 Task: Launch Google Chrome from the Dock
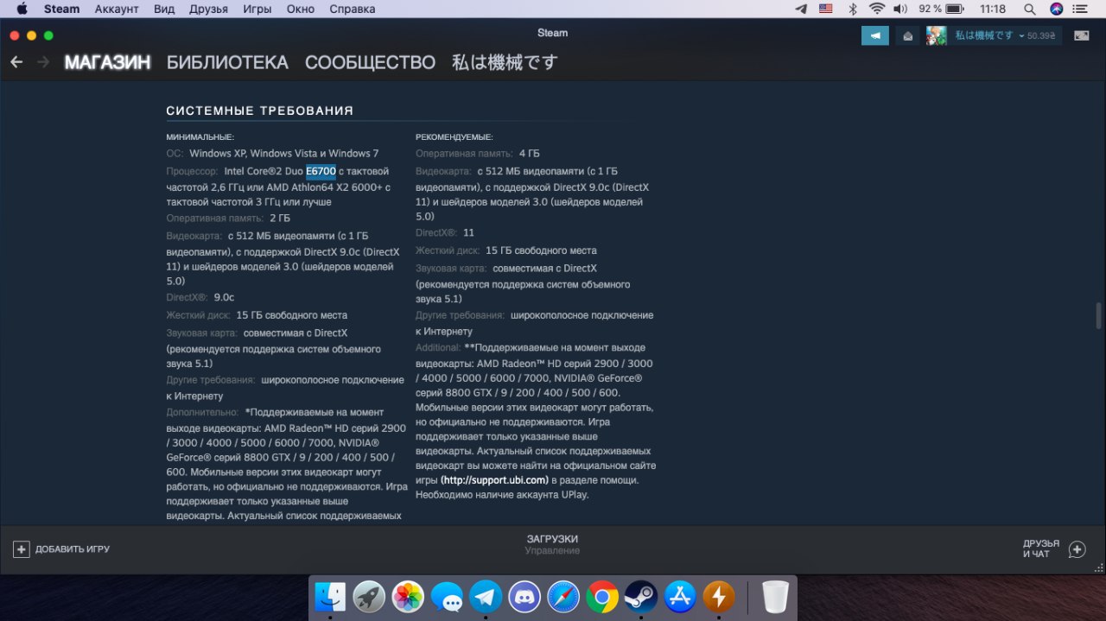(602, 597)
